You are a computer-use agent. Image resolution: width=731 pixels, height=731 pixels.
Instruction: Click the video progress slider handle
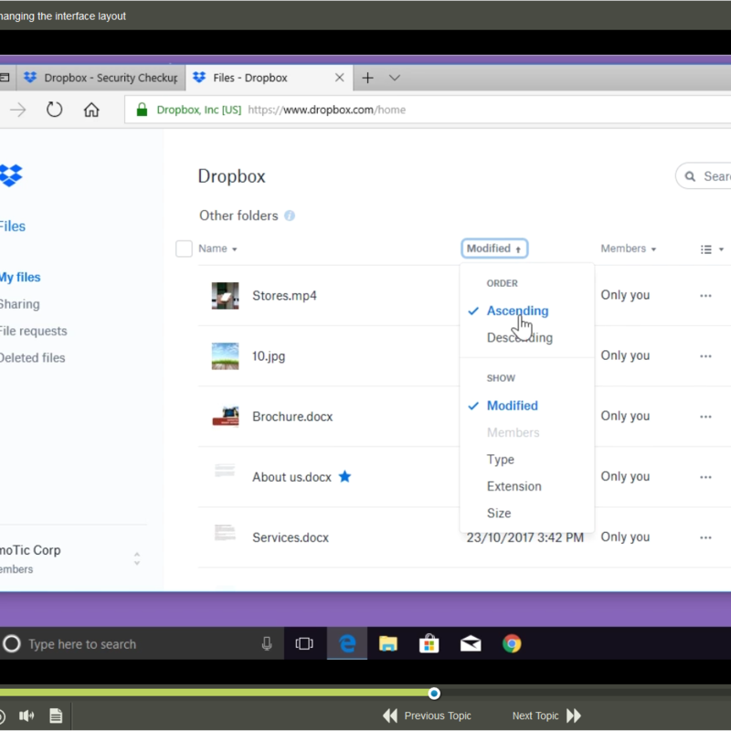click(434, 694)
